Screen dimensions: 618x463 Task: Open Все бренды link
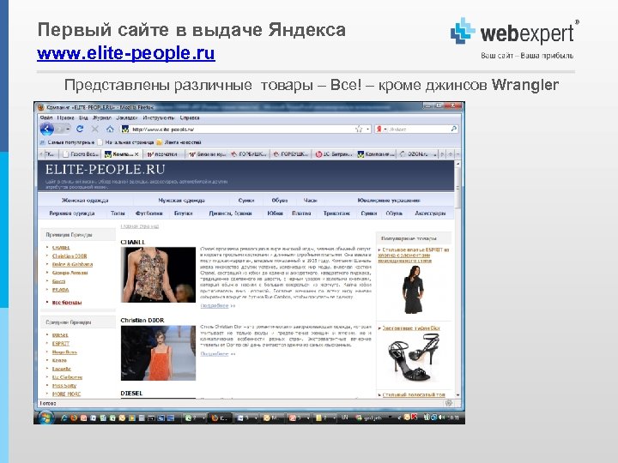click(67, 303)
